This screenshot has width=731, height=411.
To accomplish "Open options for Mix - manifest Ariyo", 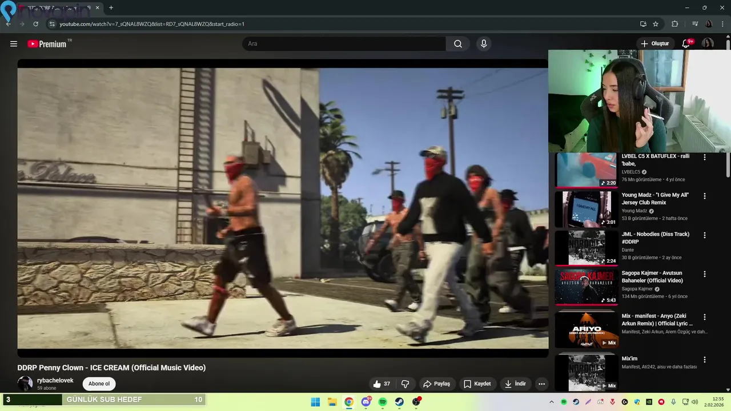I will coord(704,317).
